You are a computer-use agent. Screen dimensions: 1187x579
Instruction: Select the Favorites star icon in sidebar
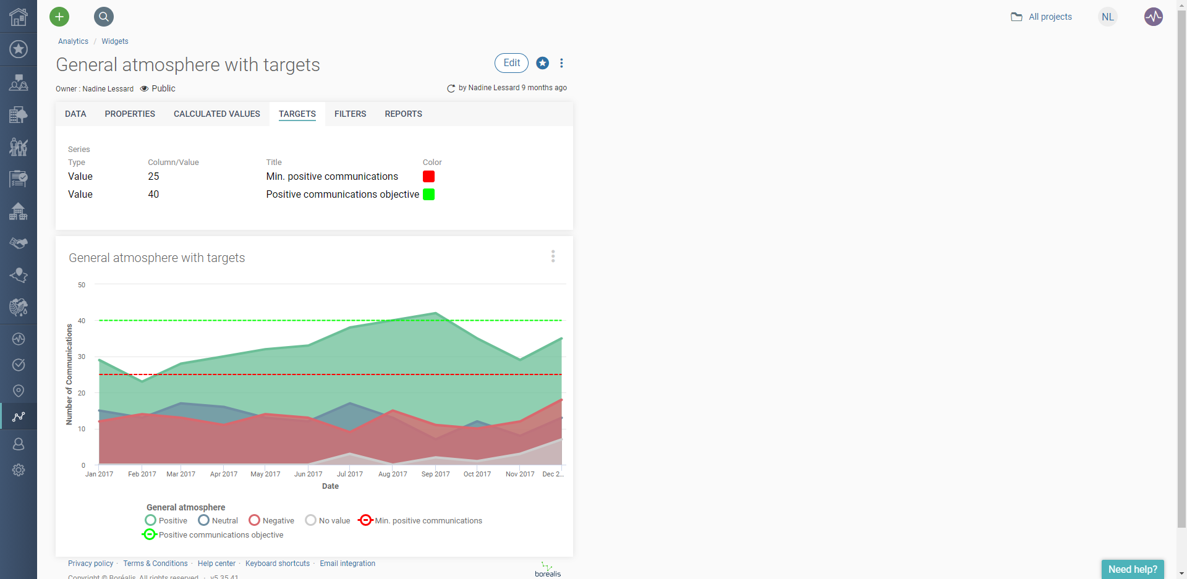click(18, 49)
